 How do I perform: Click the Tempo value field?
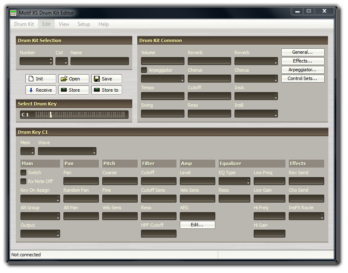(163, 96)
